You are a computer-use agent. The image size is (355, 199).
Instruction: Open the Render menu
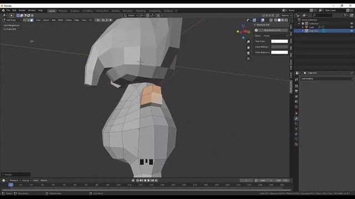(22, 11)
